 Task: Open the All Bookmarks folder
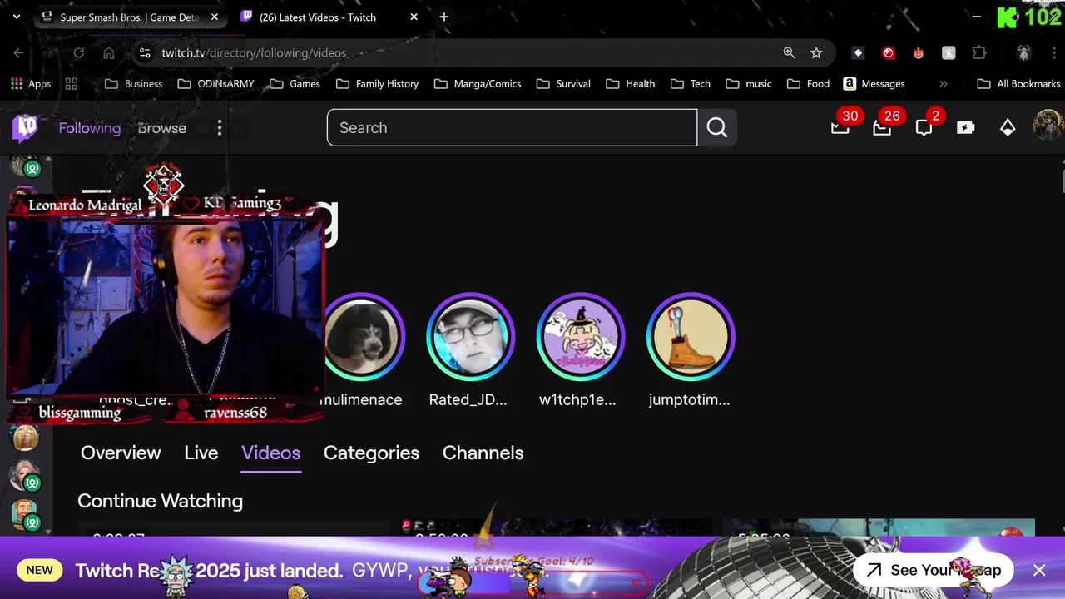1018,83
